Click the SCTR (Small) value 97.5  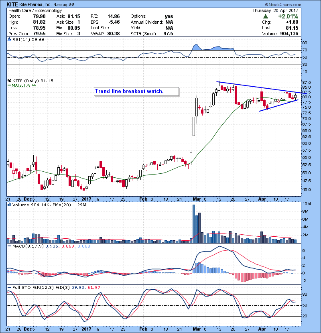tap(168, 34)
